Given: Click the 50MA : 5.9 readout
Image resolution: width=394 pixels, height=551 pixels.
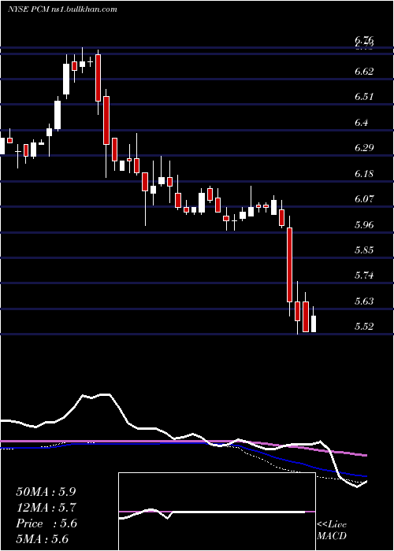Looking at the screenshot, I should (46, 492).
